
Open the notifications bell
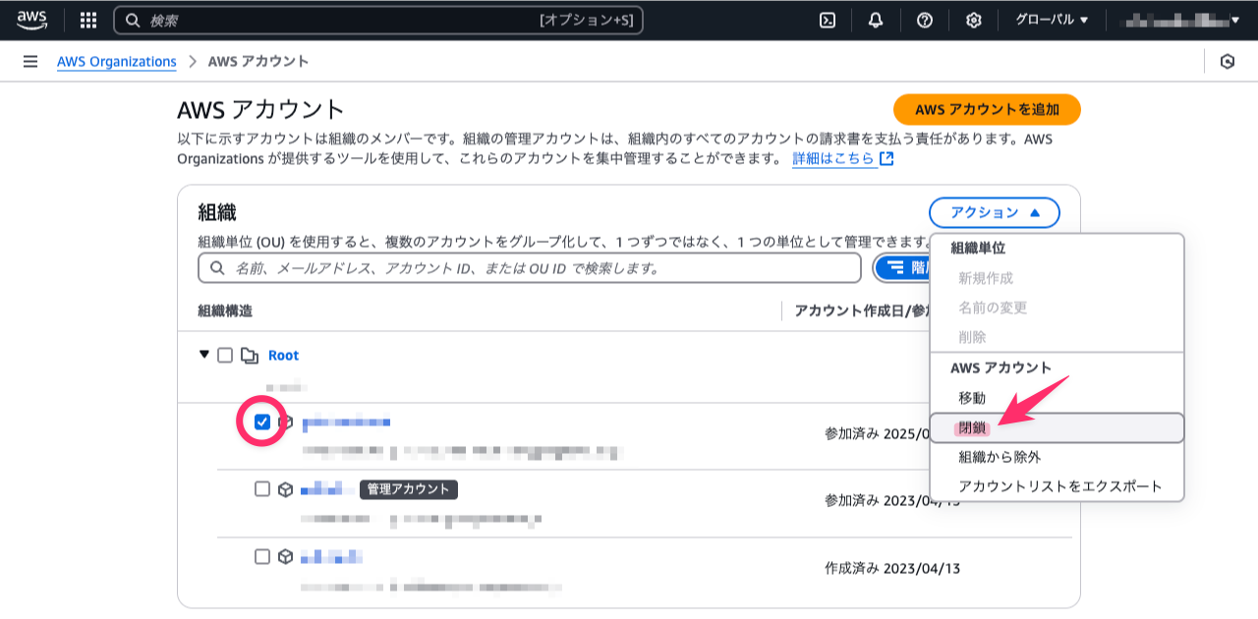(x=876, y=20)
